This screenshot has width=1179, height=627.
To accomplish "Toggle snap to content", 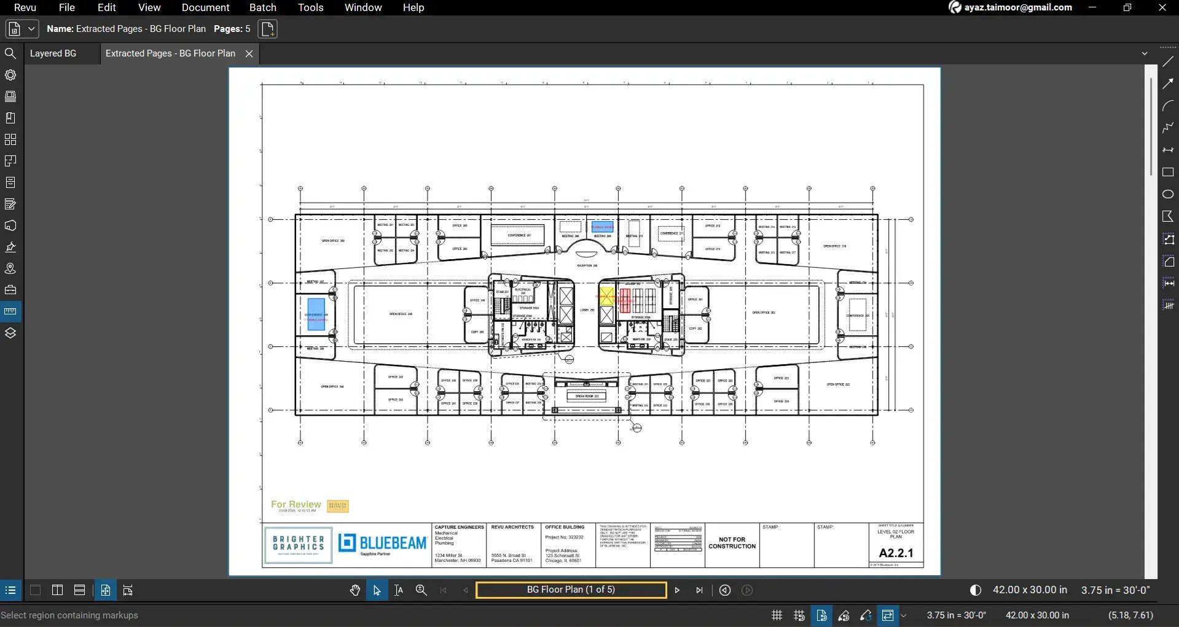I will pos(821,615).
